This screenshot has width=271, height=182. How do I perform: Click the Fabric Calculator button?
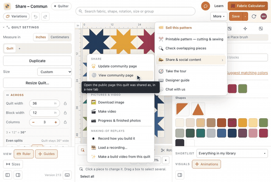(248, 6)
